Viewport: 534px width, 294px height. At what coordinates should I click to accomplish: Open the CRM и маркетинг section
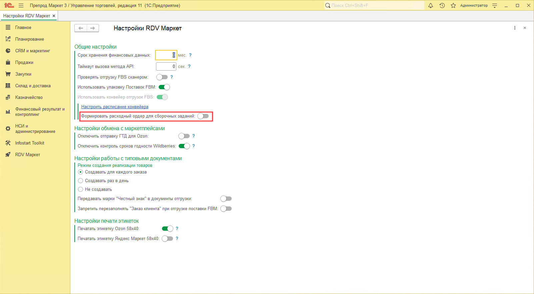pyautogui.click(x=35, y=51)
